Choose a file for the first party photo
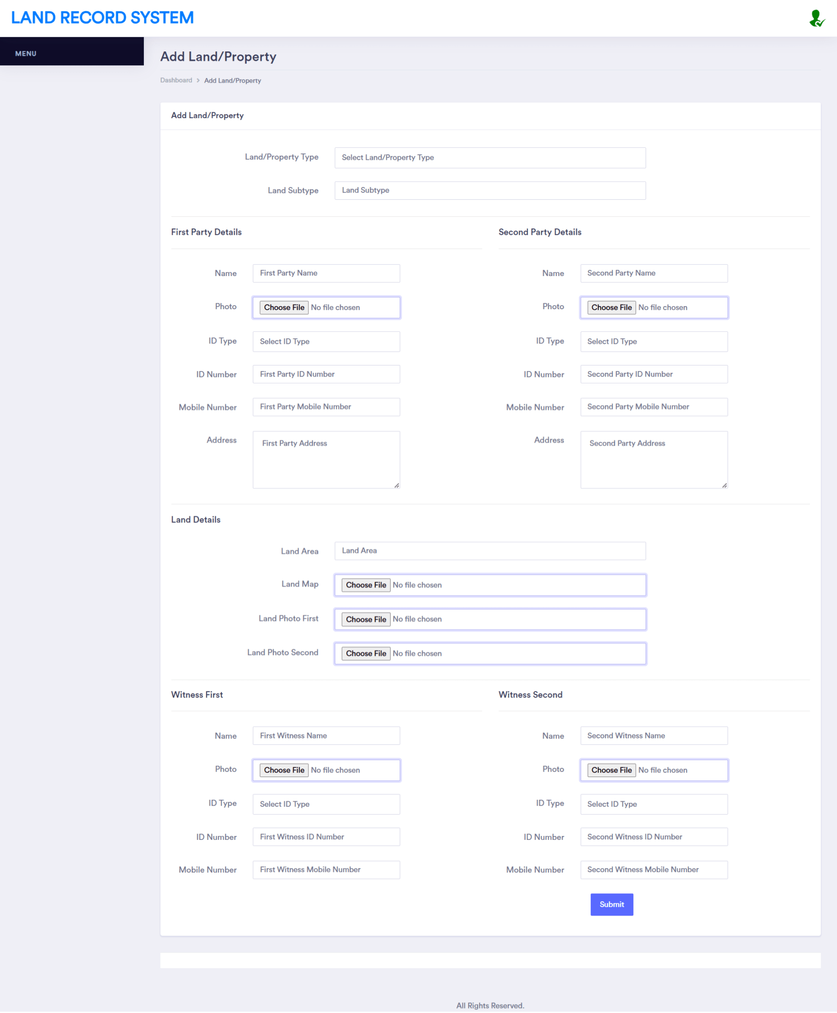 coord(283,307)
